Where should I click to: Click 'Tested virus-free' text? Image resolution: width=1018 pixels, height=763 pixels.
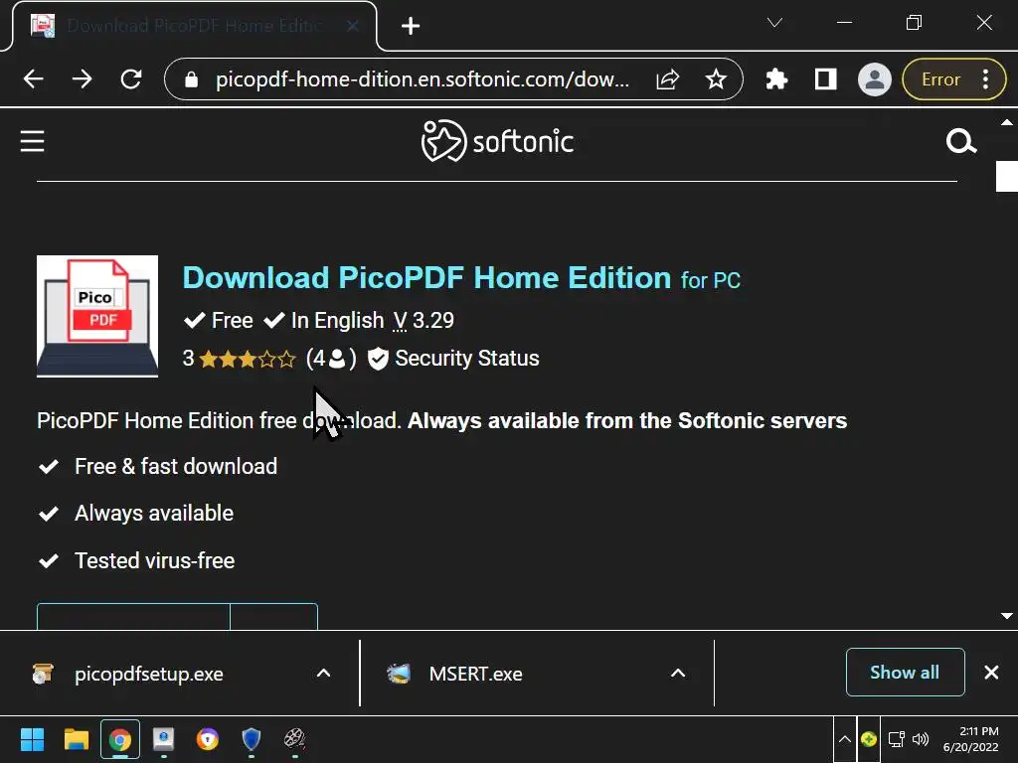coord(154,560)
